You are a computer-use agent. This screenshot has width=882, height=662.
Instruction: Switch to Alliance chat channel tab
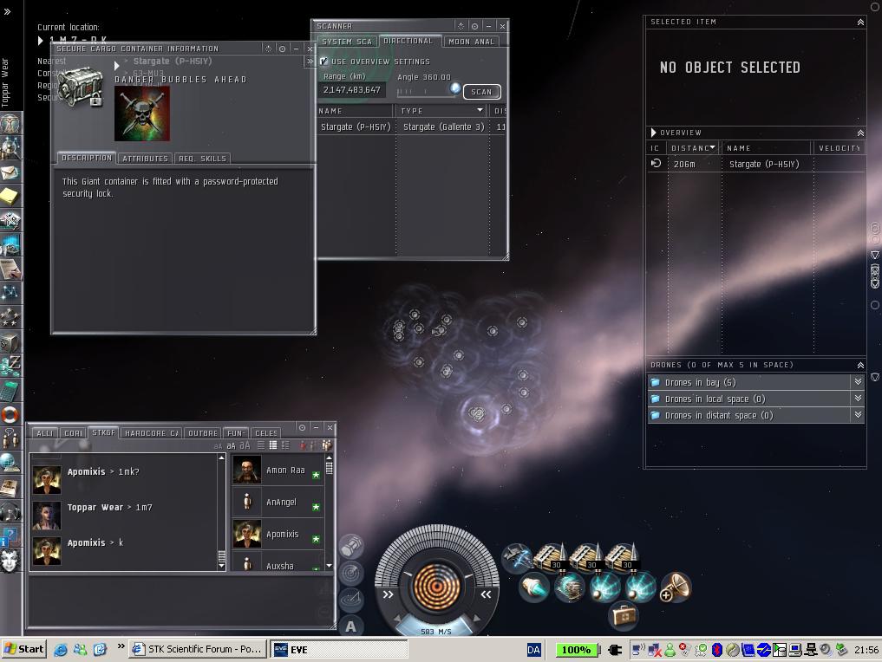point(44,433)
